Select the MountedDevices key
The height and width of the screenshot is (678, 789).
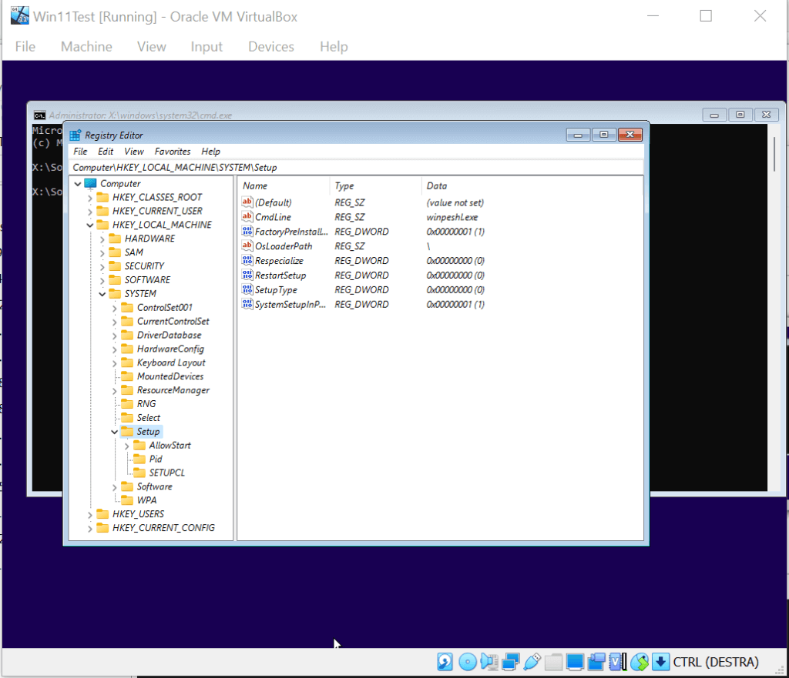coord(170,376)
